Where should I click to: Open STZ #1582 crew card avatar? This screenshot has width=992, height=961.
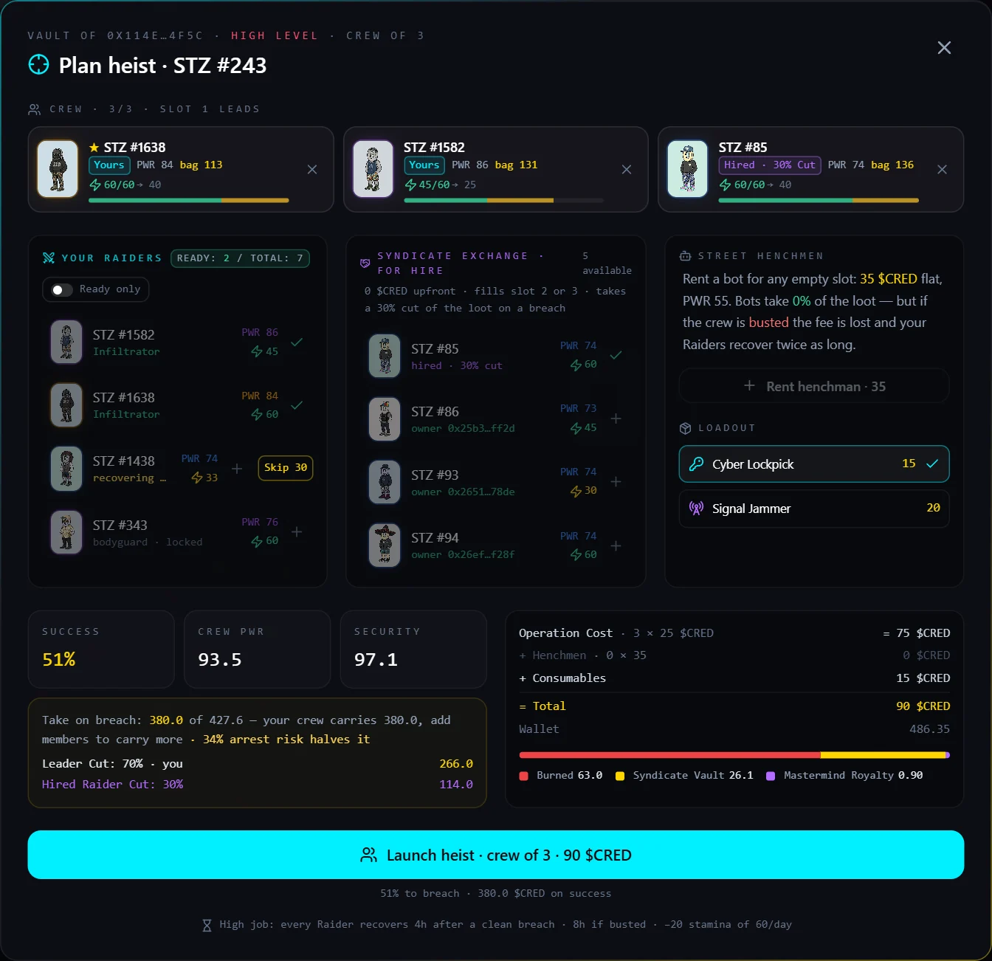(373, 169)
